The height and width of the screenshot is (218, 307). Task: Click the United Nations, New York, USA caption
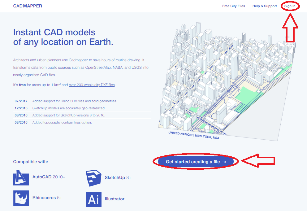[x=194, y=135]
